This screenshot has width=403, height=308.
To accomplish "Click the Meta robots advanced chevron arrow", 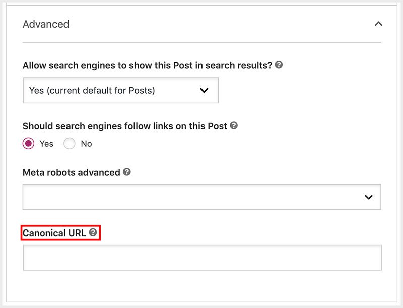I will tap(369, 197).
